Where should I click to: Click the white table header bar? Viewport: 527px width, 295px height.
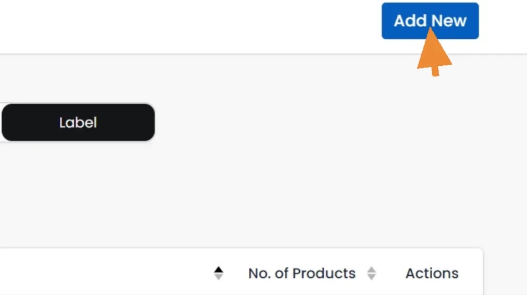[111, 272]
